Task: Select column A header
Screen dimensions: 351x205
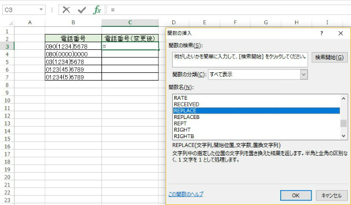Action: (30, 22)
